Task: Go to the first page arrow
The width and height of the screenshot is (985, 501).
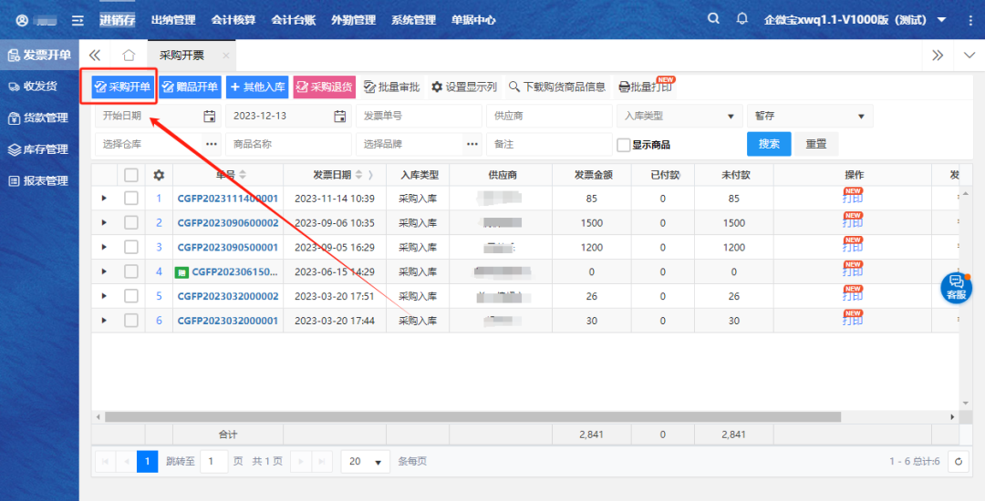Action: coord(105,462)
